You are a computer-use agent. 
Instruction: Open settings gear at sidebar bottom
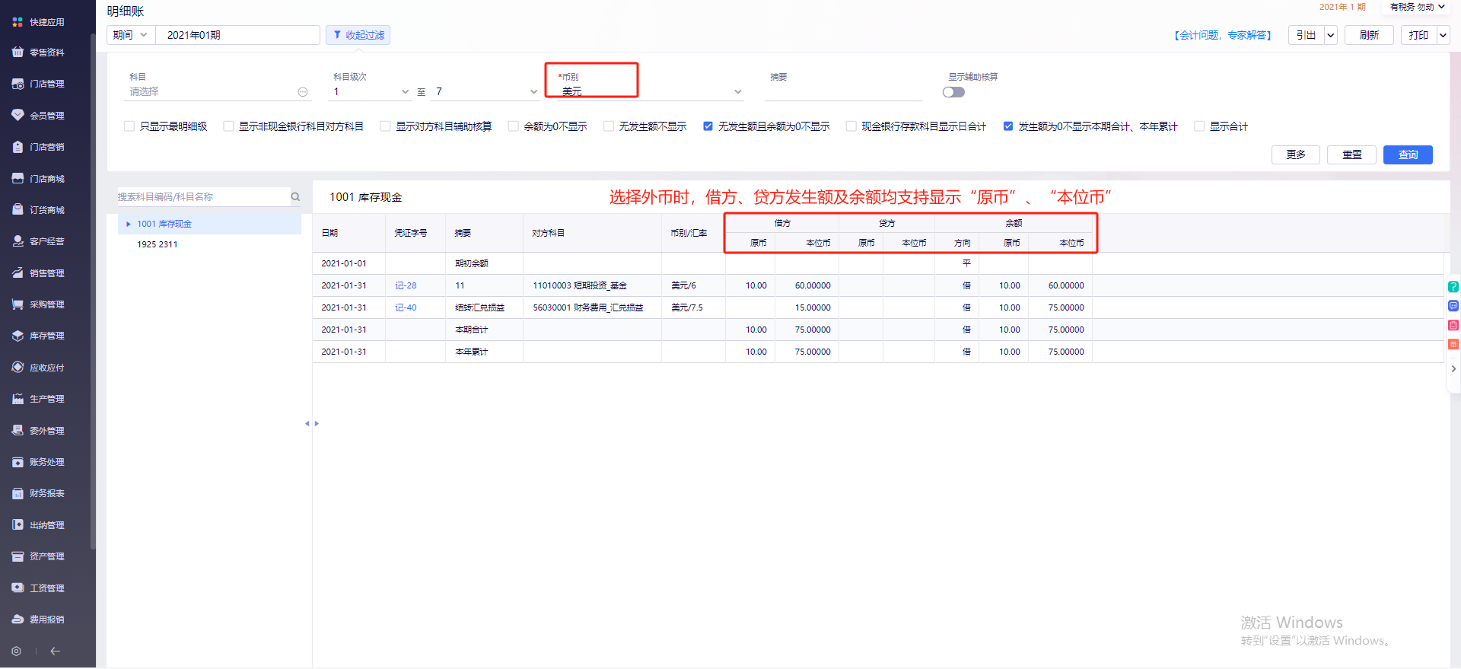click(16, 651)
